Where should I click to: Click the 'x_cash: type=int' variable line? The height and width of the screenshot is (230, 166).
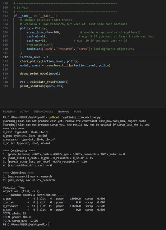(26, 132)
